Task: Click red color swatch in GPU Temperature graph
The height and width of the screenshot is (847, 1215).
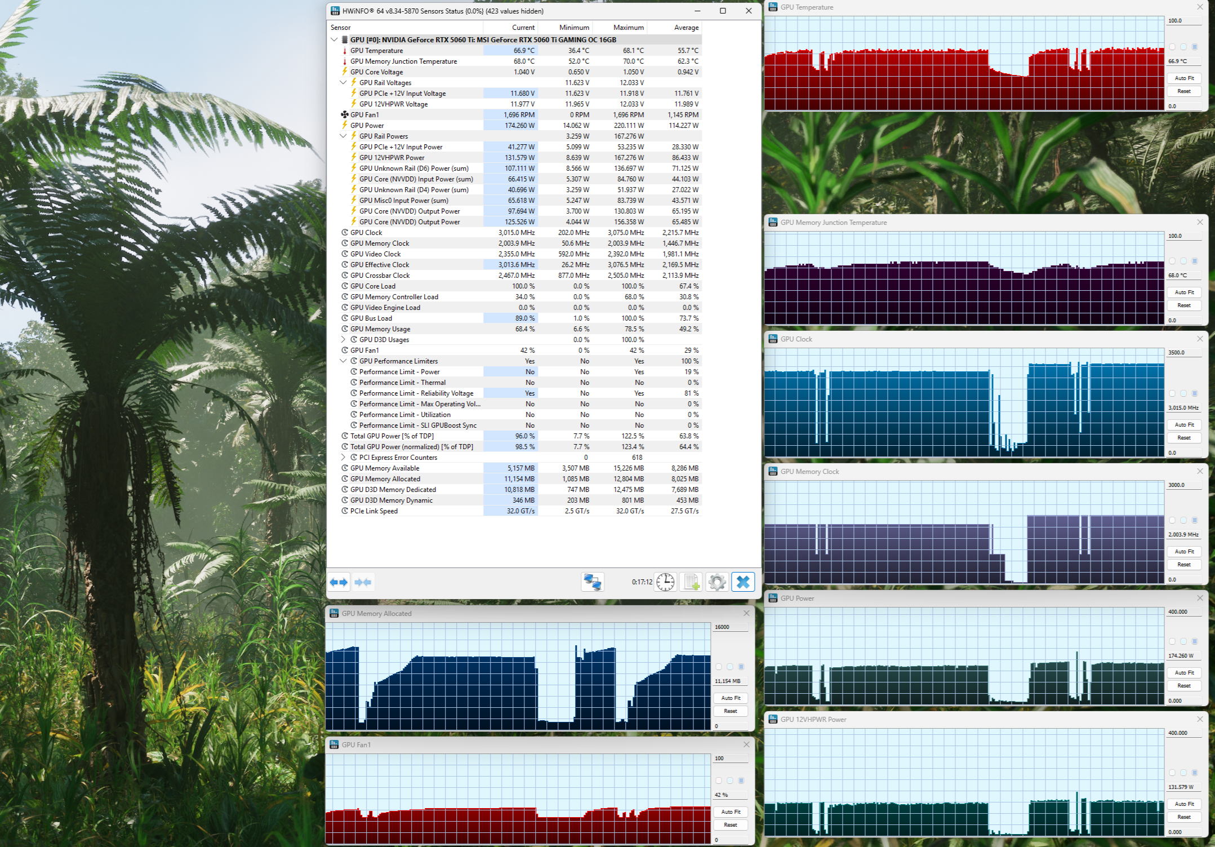Action: [1172, 47]
